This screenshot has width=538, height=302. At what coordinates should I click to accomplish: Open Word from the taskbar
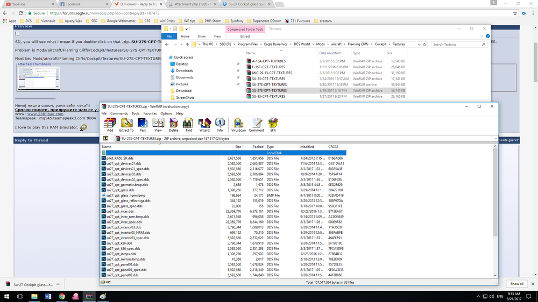48,297
